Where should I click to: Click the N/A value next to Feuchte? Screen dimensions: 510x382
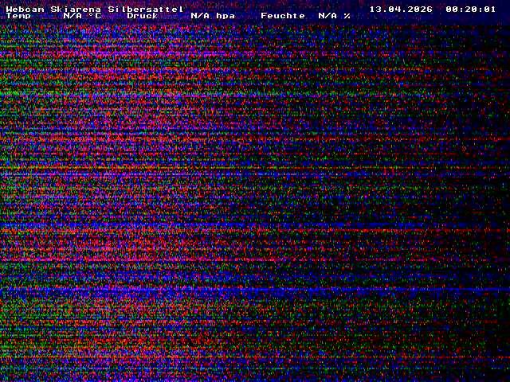pos(328,16)
